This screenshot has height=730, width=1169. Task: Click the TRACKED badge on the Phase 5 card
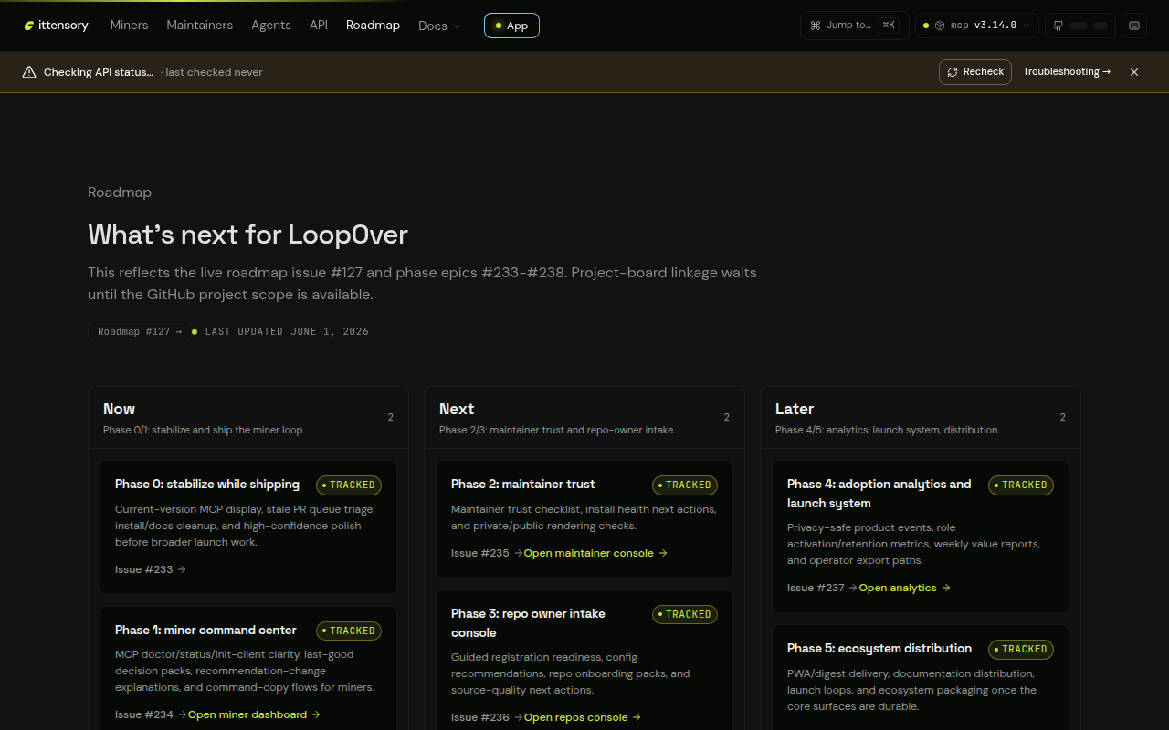(1021, 650)
